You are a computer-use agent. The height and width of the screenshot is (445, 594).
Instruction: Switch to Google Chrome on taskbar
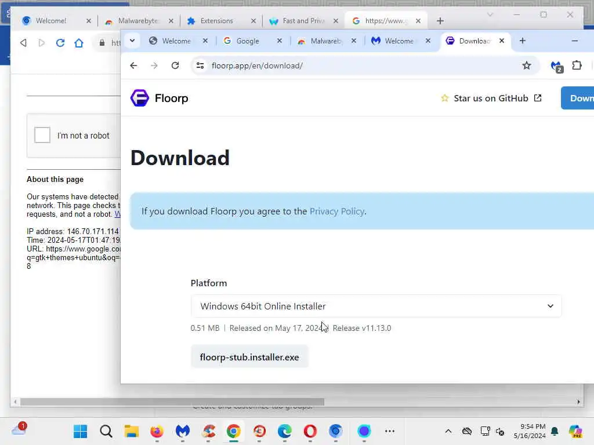234,431
